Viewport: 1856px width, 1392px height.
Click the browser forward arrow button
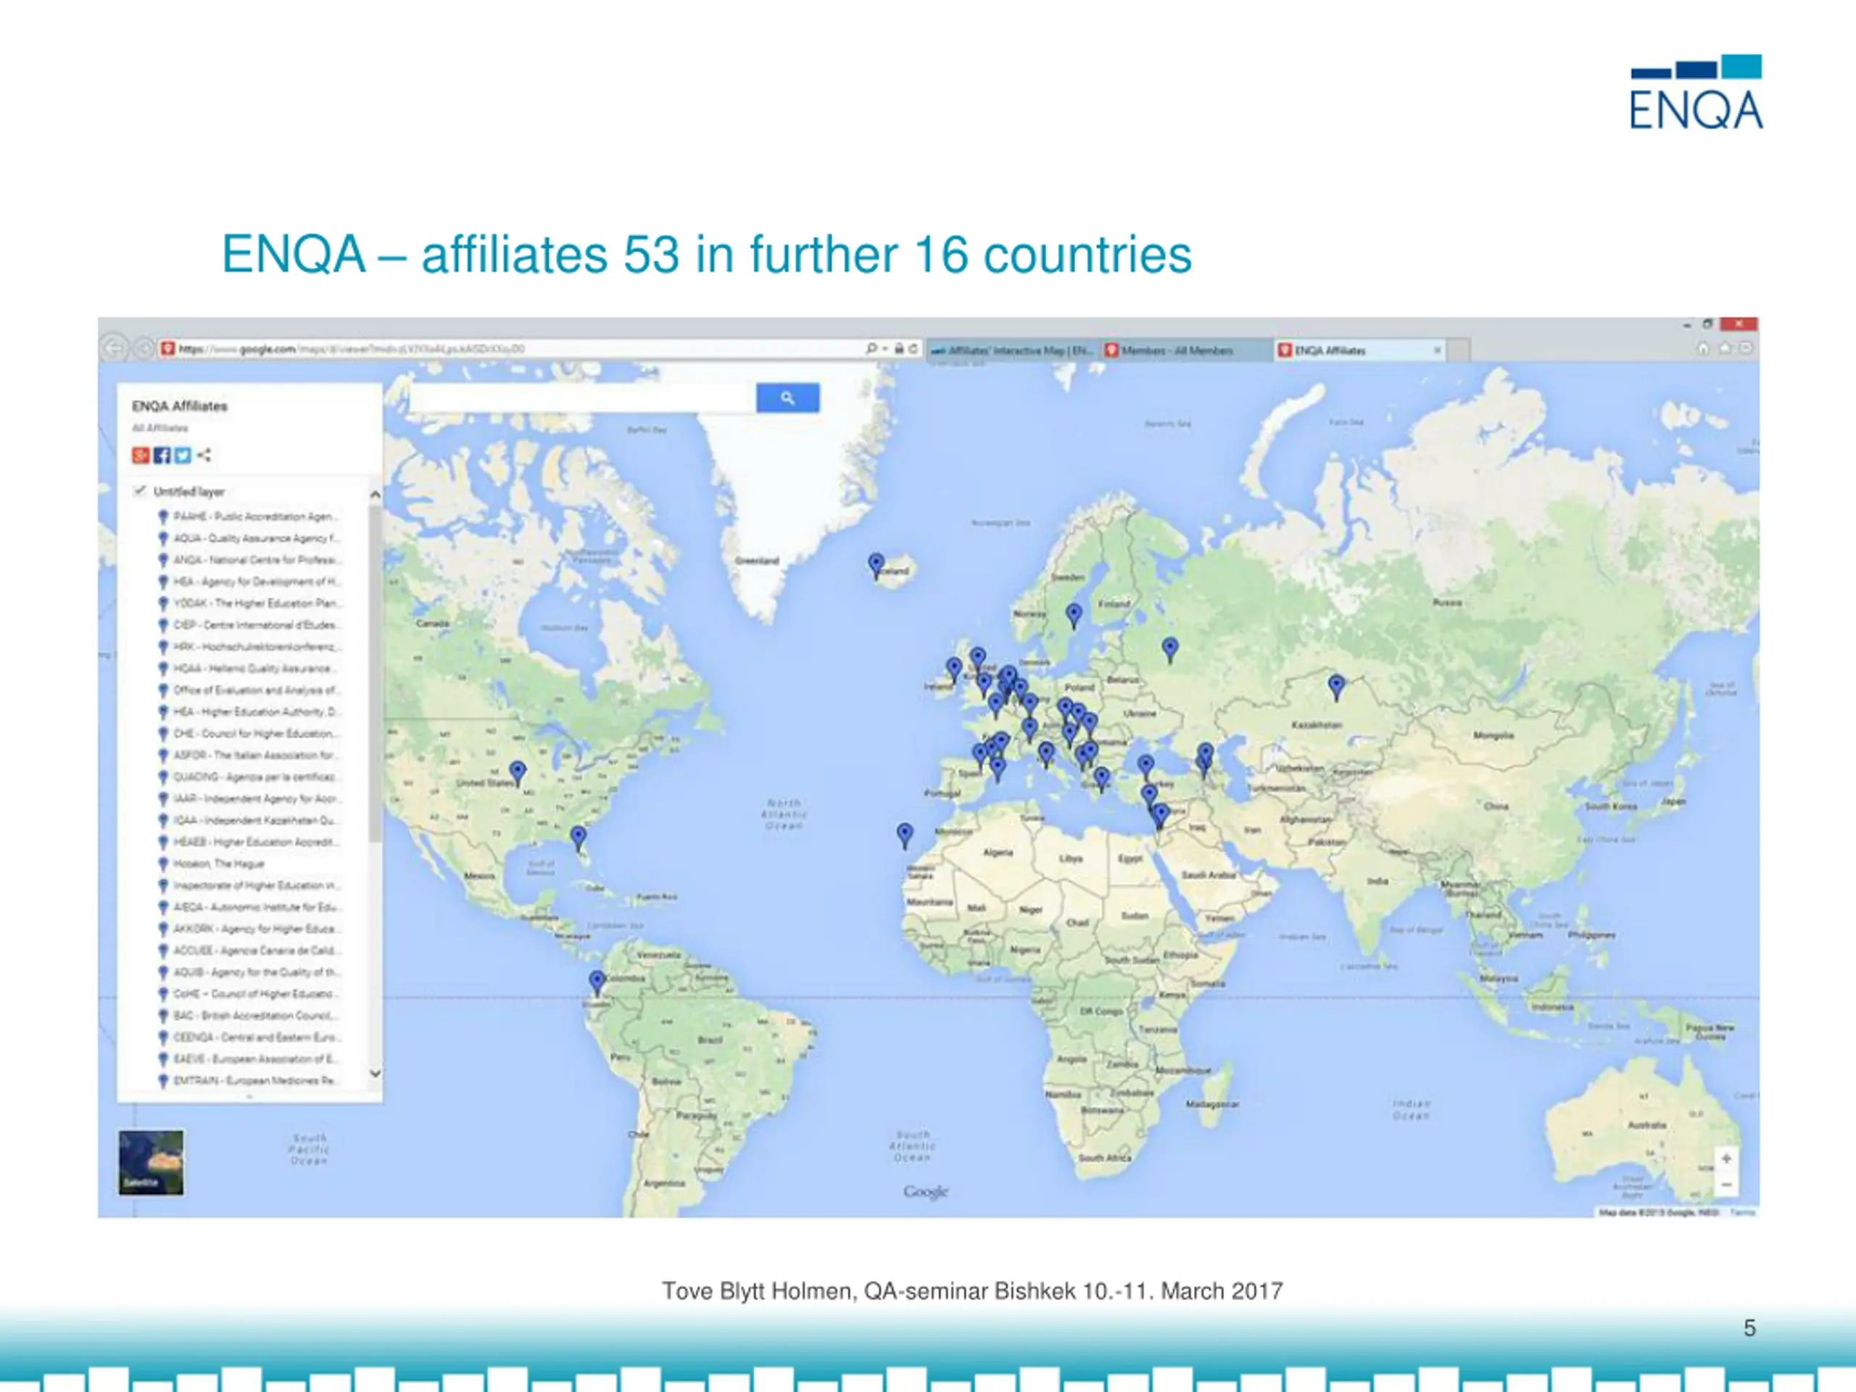(x=144, y=347)
